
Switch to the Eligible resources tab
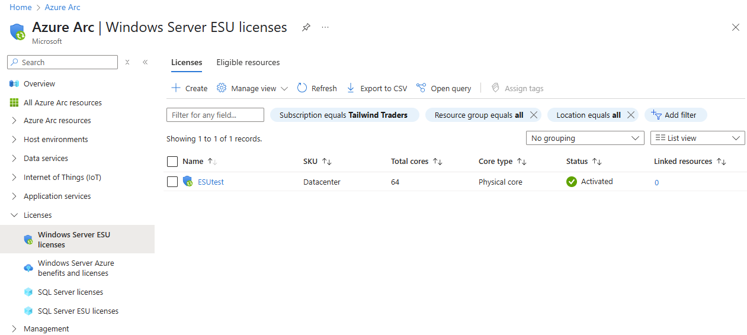pos(248,62)
